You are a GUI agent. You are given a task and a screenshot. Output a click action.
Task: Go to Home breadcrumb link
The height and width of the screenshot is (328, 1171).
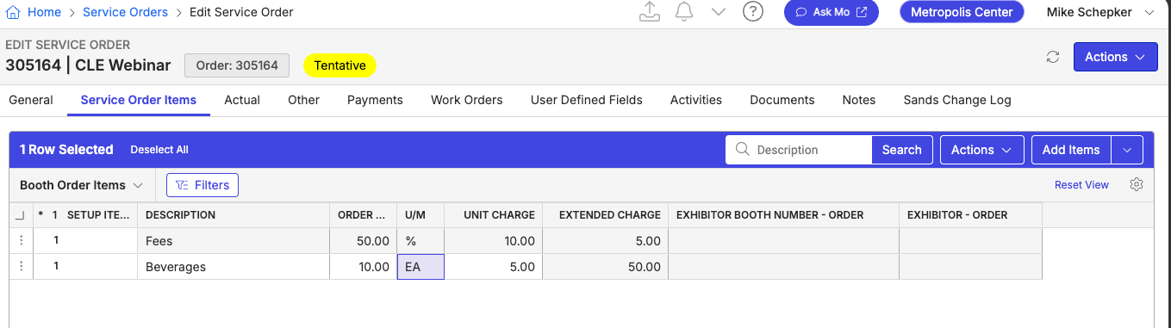coord(44,12)
